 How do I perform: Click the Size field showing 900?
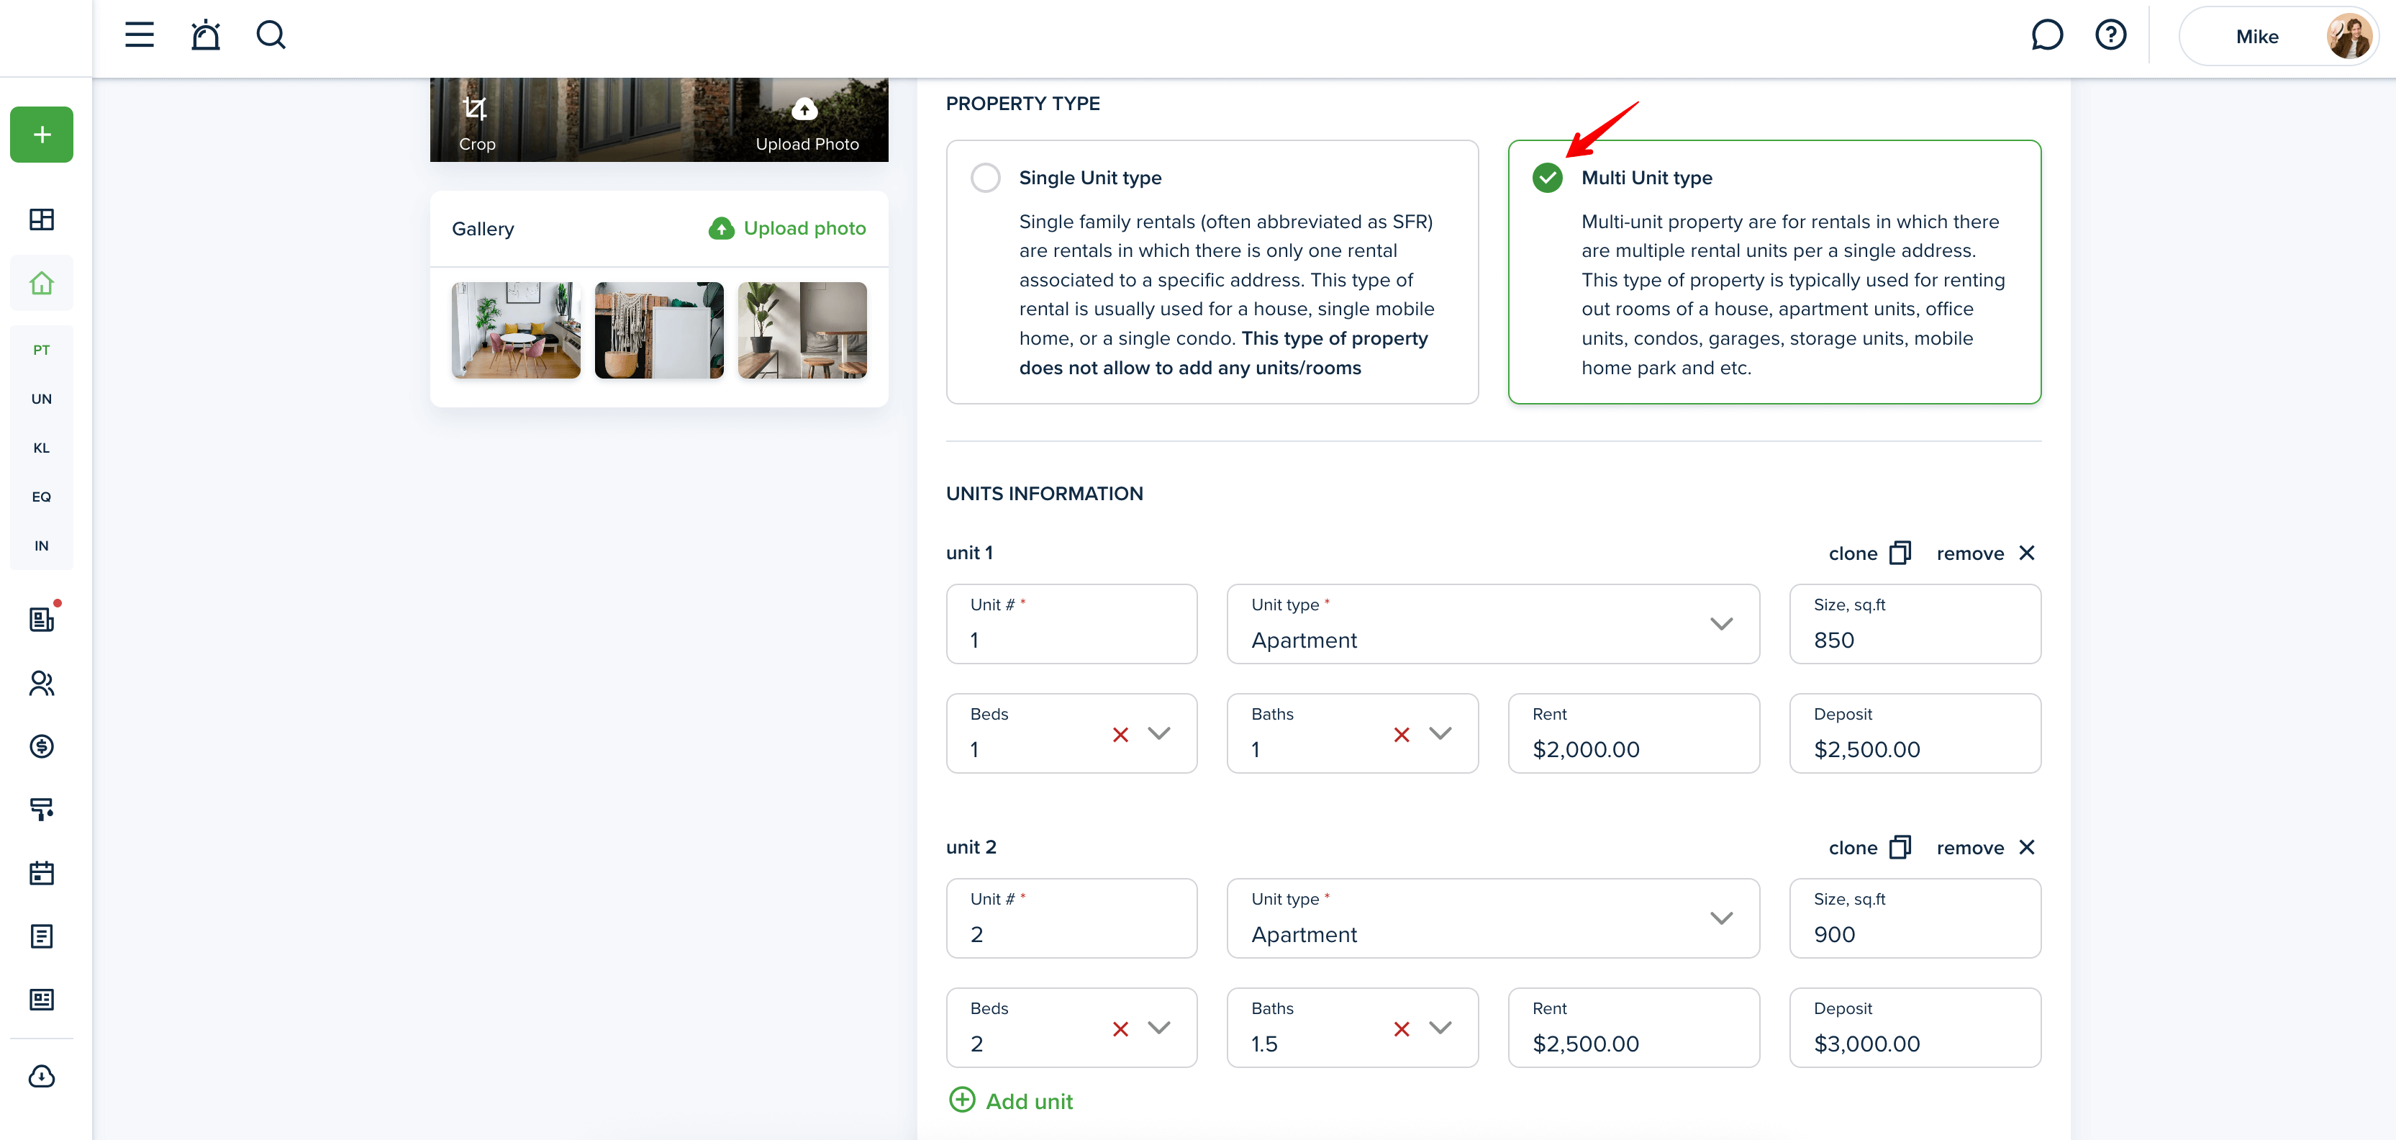[1915, 918]
